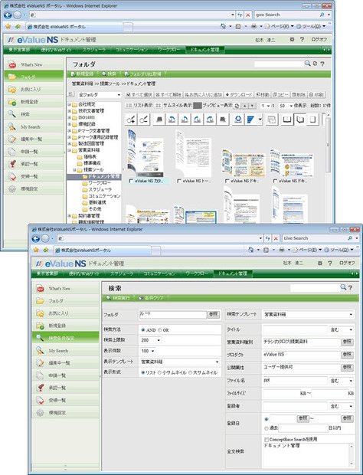The height and width of the screenshot is (475, 363).
Task: Tick checkbox of eValue NS トー.. thumbnail
Action: 179,181
